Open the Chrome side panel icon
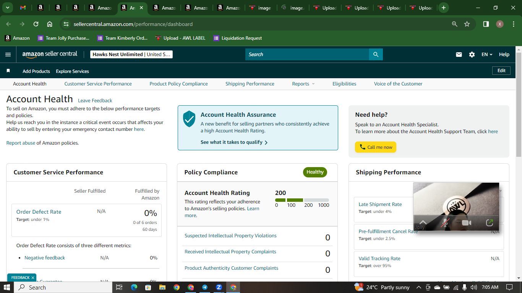Image resolution: width=522 pixels, height=293 pixels. point(486,24)
